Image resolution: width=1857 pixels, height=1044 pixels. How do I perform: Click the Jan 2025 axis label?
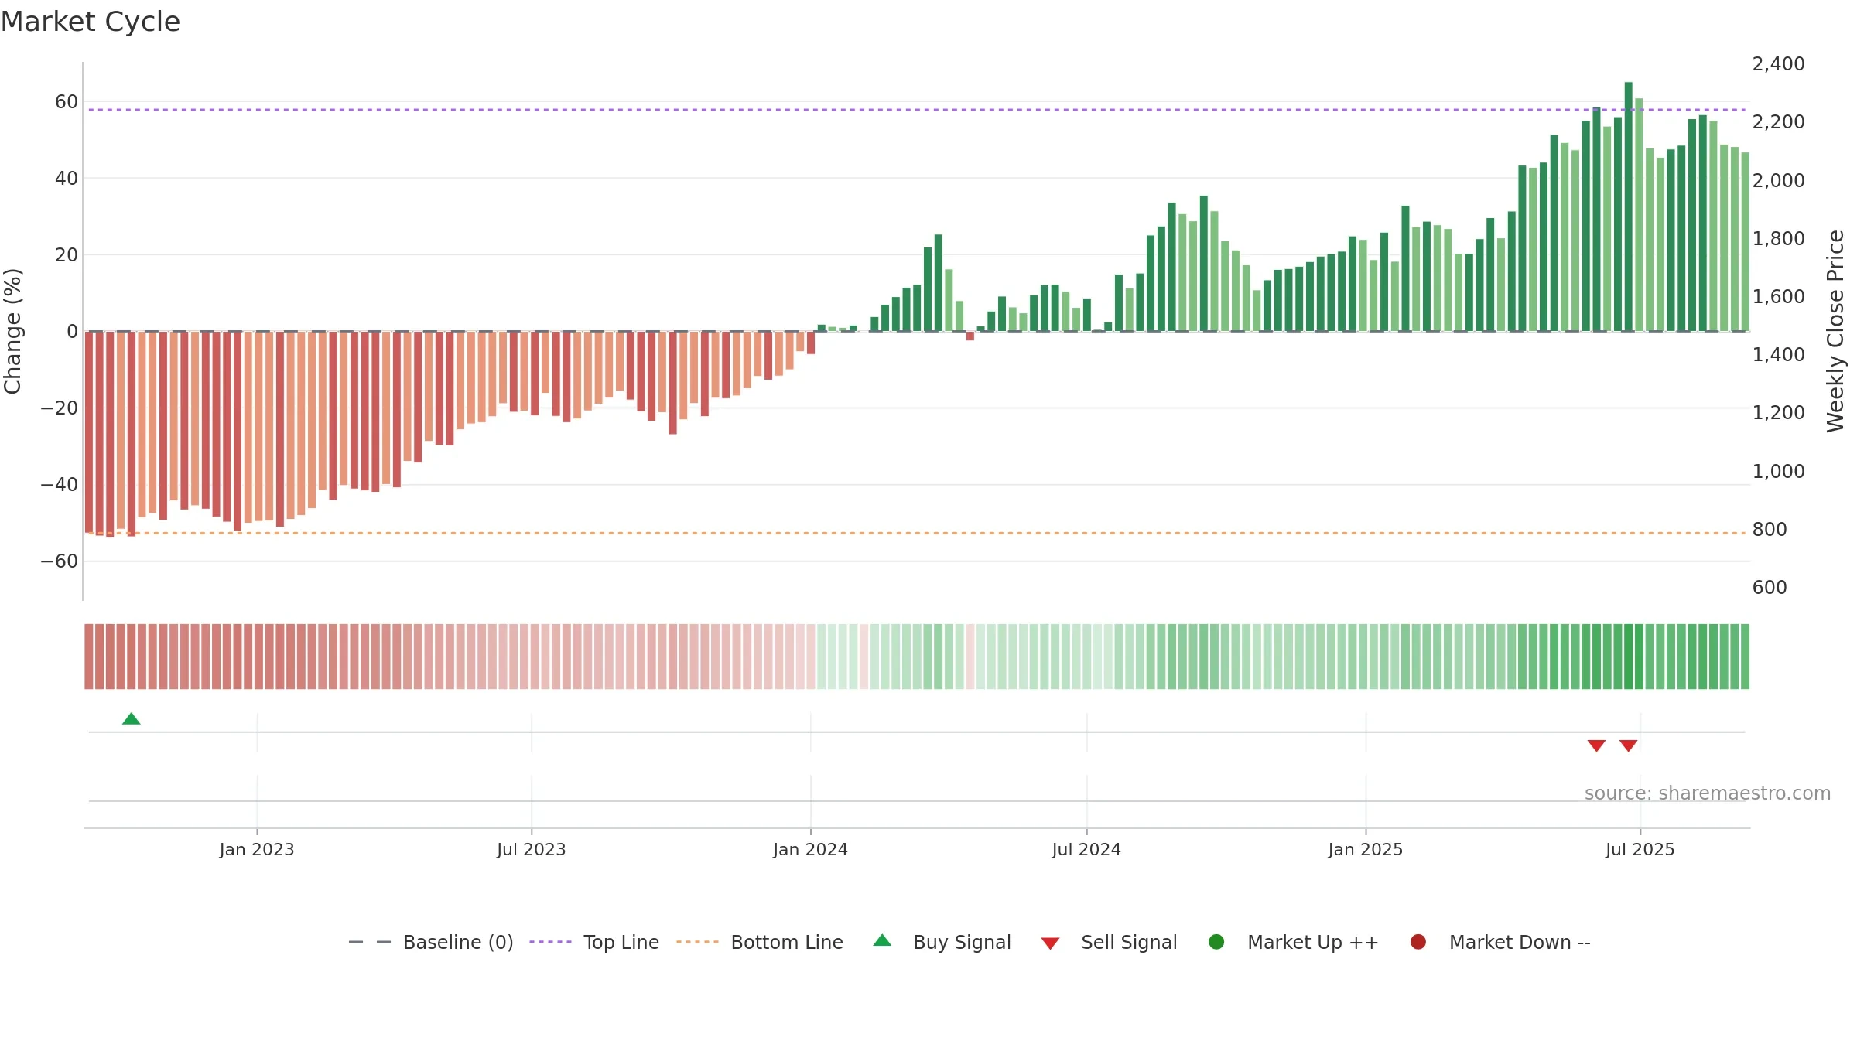[1366, 850]
